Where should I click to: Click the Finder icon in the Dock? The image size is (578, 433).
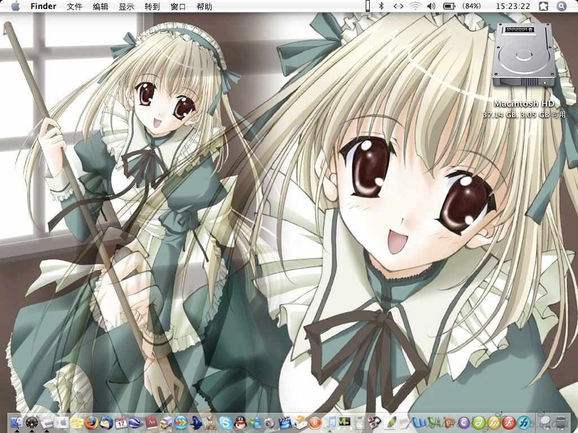point(16,423)
